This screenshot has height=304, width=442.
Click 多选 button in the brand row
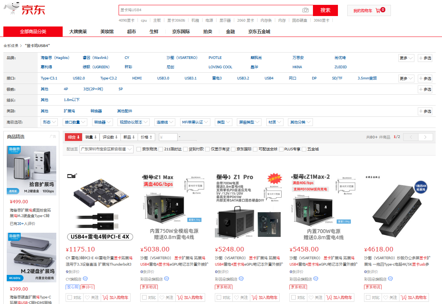click(x=425, y=58)
